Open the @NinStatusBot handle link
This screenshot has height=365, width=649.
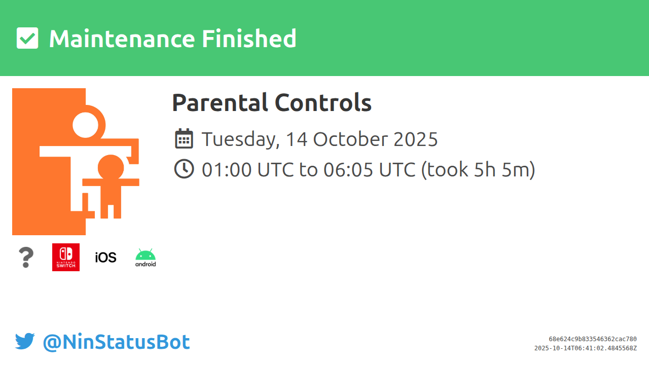click(x=116, y=342)
